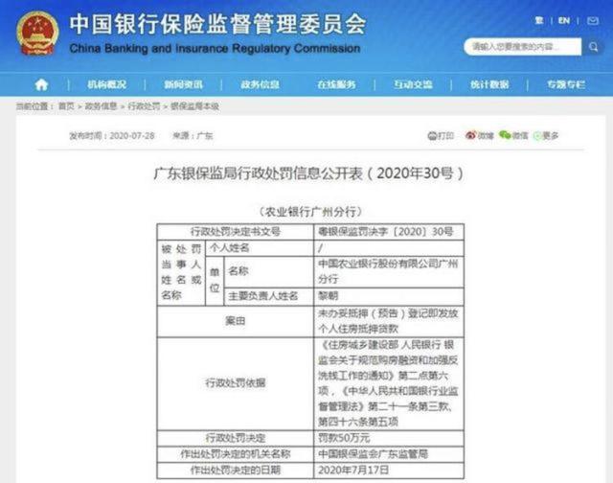Share to WeChat 微信

513,135
